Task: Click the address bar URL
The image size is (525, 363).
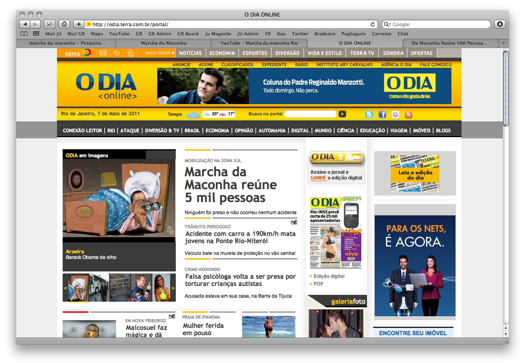Action: point(130,24)
